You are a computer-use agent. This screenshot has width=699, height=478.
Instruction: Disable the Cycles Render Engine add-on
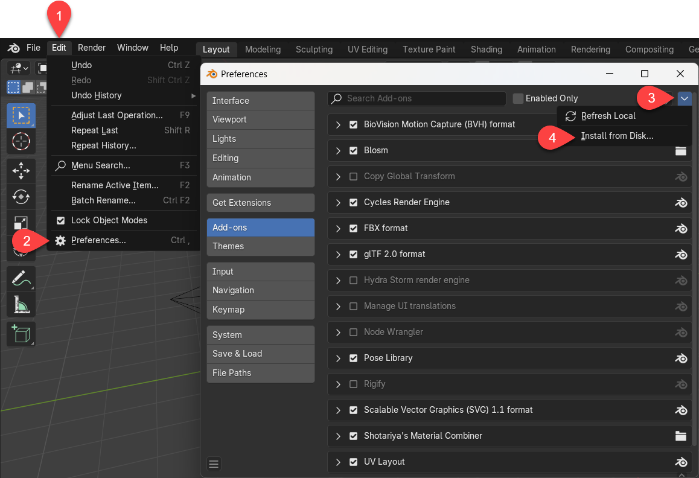(x=354, y=202)
